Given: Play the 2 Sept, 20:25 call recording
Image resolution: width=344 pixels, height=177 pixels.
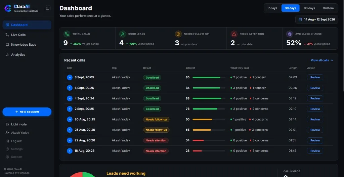Looking at the screenshot, I should (x=70, y=109).
